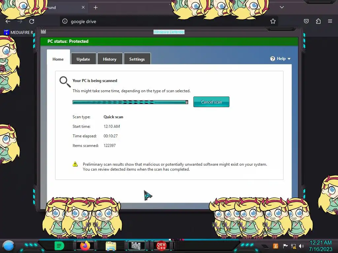Viewport: 338px width, 253px height.
Task: Expand the list all tabs chevron
Action: tap(282, 7)
